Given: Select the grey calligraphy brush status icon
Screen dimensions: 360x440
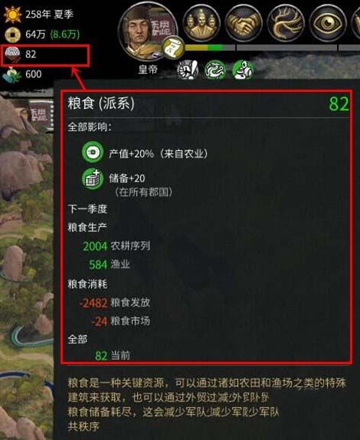Looking at the screenshot, I should point(188,70).
